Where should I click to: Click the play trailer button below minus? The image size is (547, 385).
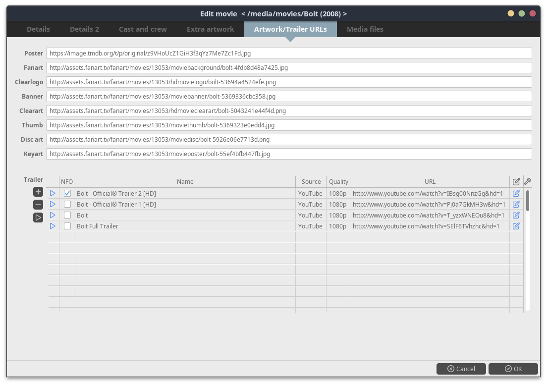(38, 218)
